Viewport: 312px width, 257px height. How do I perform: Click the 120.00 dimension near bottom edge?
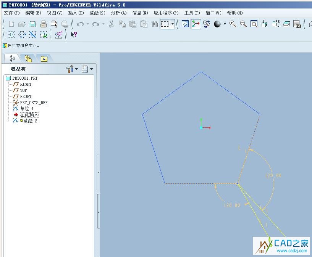pos(232,205)
